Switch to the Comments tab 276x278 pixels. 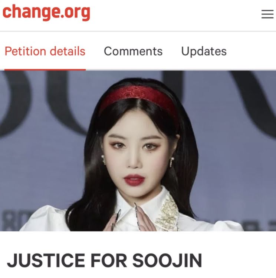coord(133,52)
